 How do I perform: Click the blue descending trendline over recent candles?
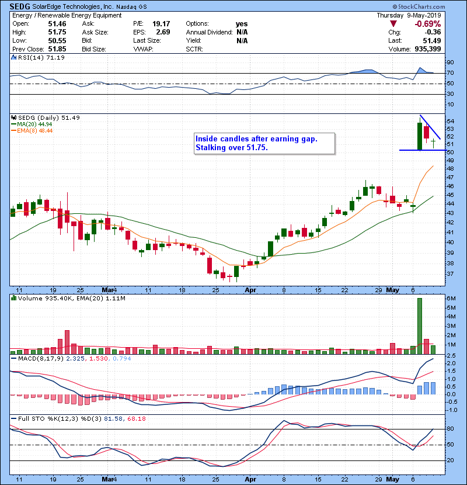tap(430, 127)
